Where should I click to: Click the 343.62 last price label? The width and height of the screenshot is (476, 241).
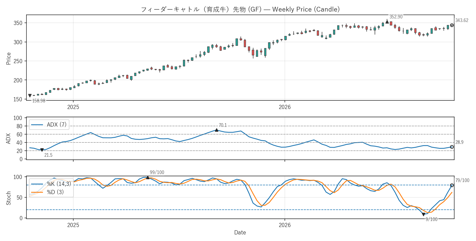tap(462, 20)
